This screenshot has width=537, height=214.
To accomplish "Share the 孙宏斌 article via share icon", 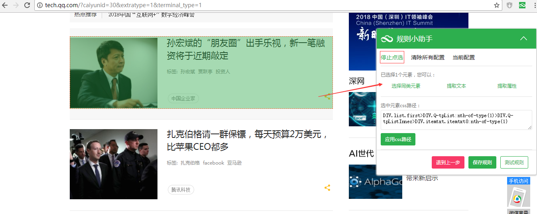I will pos(327,96).
